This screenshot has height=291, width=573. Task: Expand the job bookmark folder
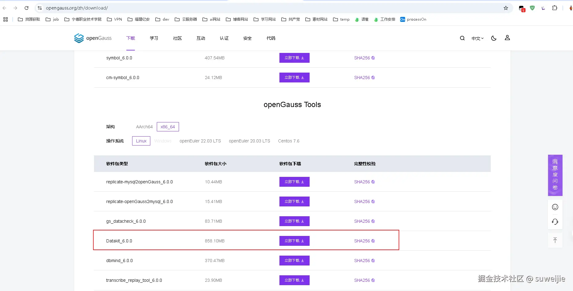[x=52, y=19]
